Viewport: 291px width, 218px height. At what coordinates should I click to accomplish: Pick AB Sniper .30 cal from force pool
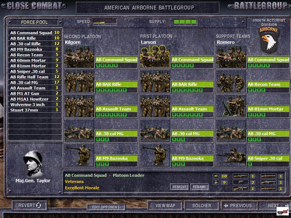pyautogui.click(x=35, y=71)
